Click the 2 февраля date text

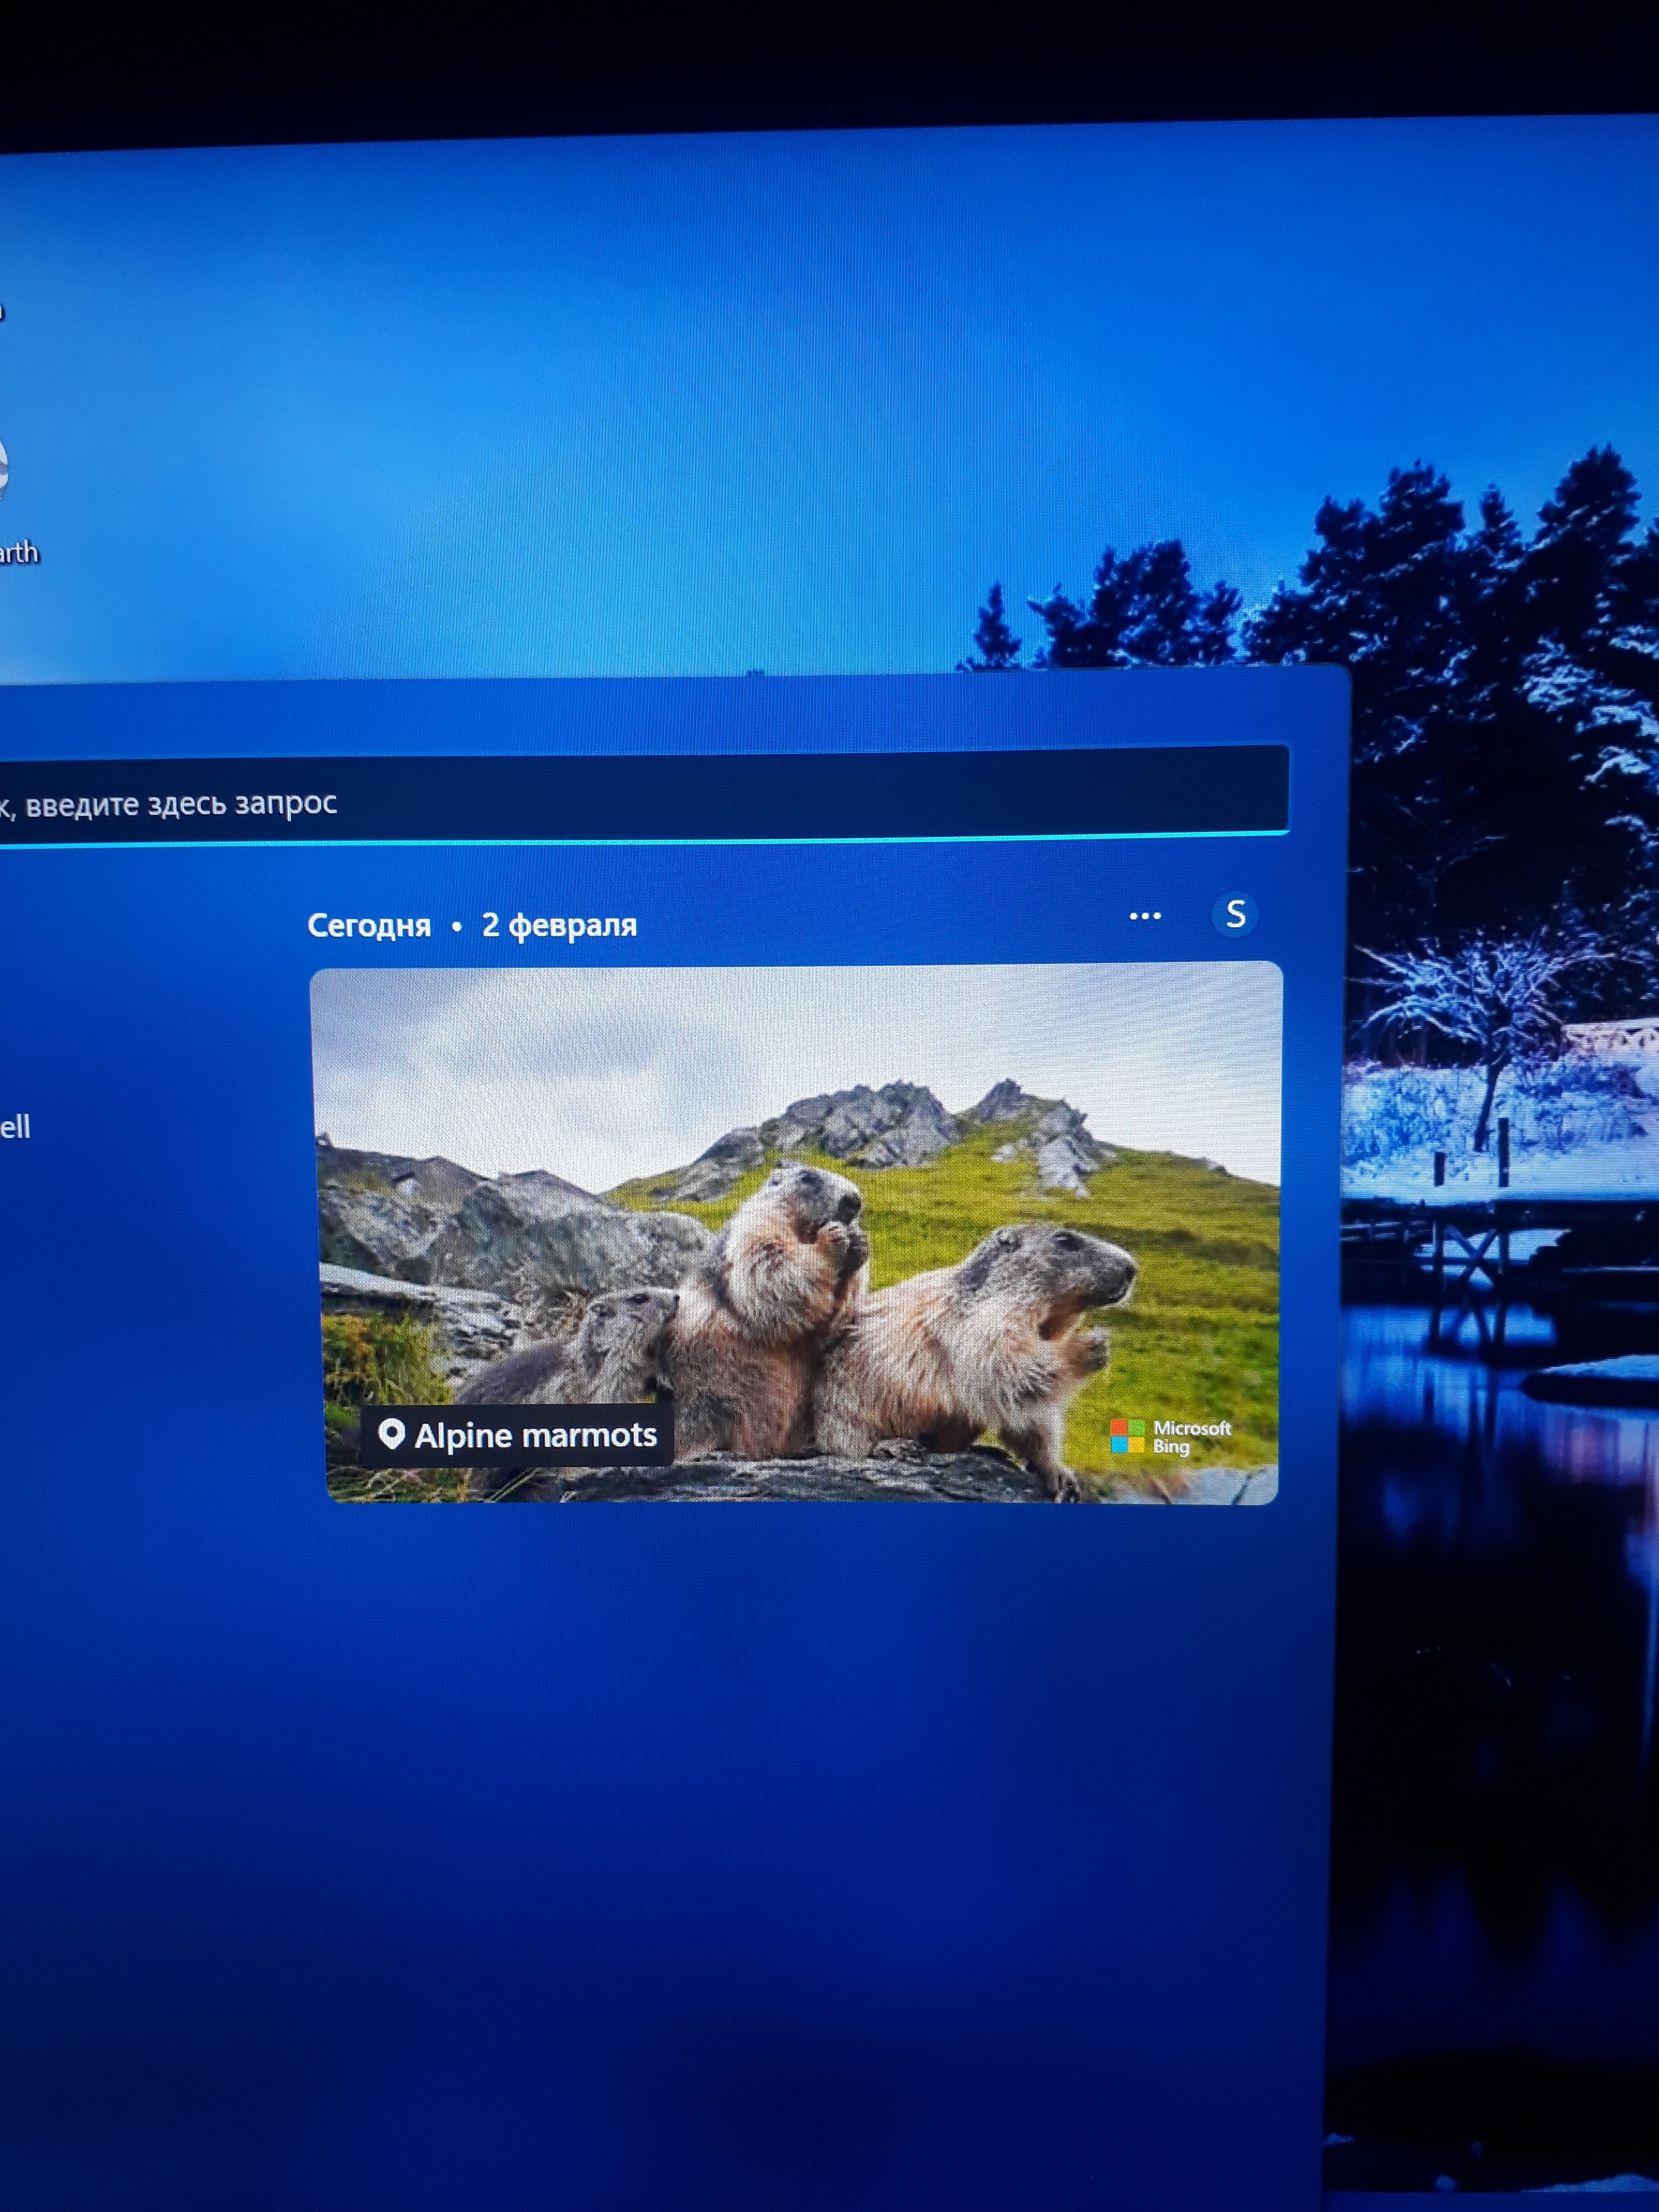(559, 926)
